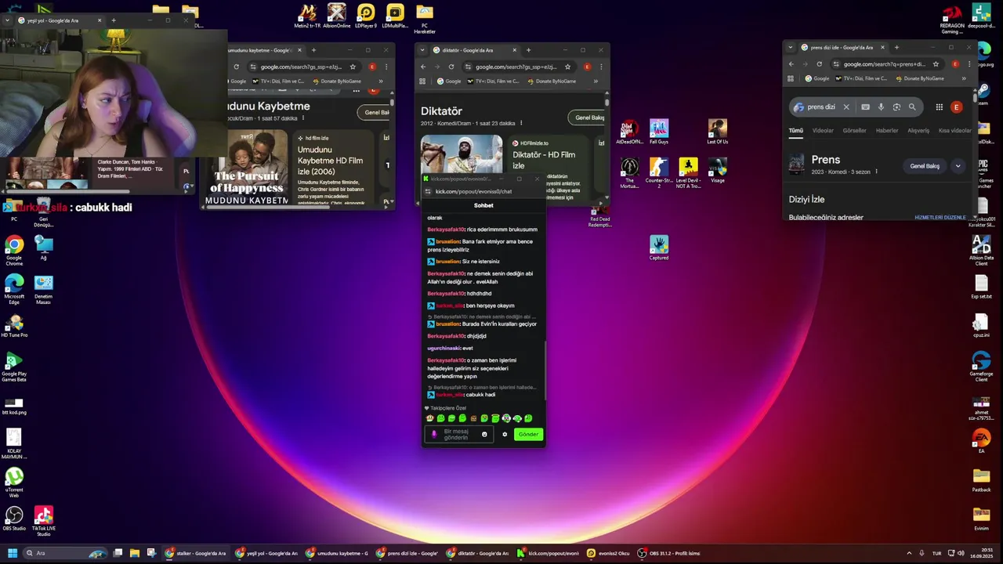Click Genel Bakış in the Prens window

coord(925,166)
